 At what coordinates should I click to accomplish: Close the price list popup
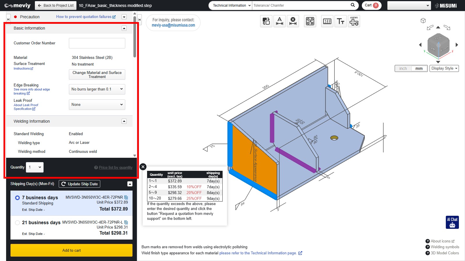pos(143,167)
